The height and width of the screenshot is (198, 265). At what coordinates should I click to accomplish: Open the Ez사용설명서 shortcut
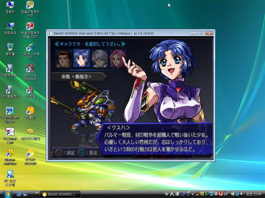pyautogui.click(x=10, y=92)
